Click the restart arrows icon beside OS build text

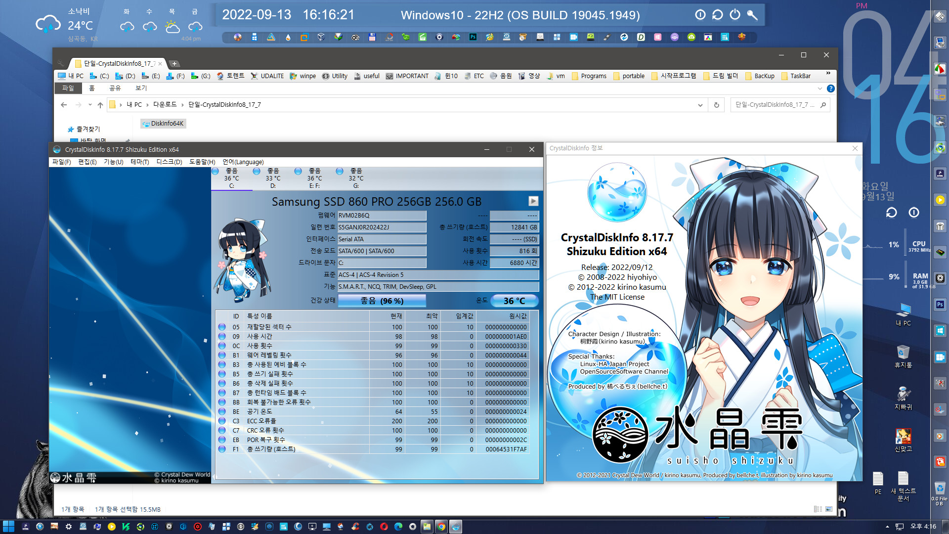[x=718, y=15]
